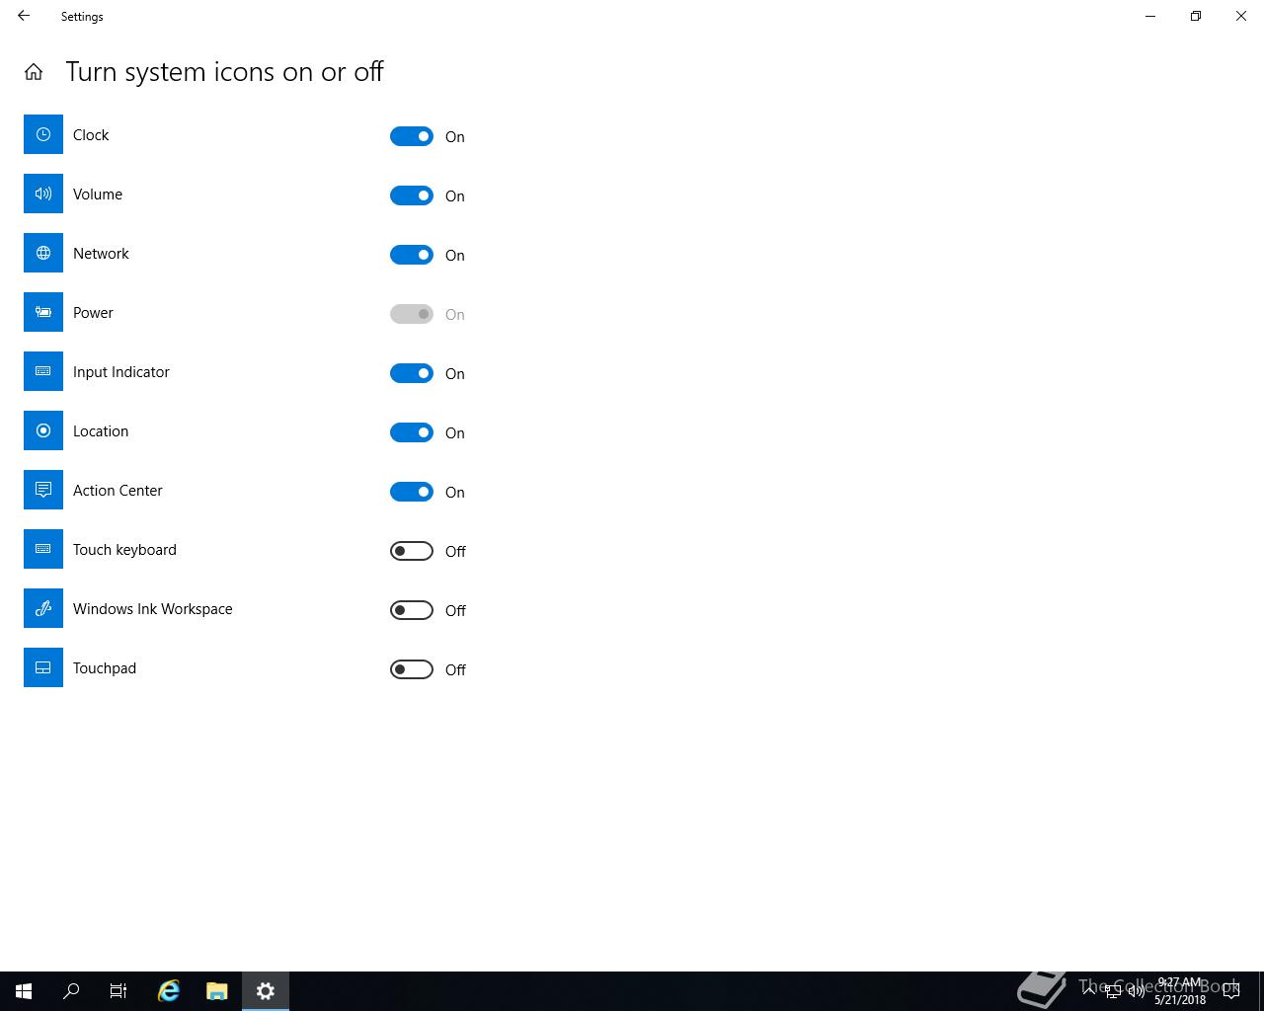Open Settings home via house icon
The height and width of the screenshot is (1011, 1264).
pyautogui.click(x=34, y=72)
